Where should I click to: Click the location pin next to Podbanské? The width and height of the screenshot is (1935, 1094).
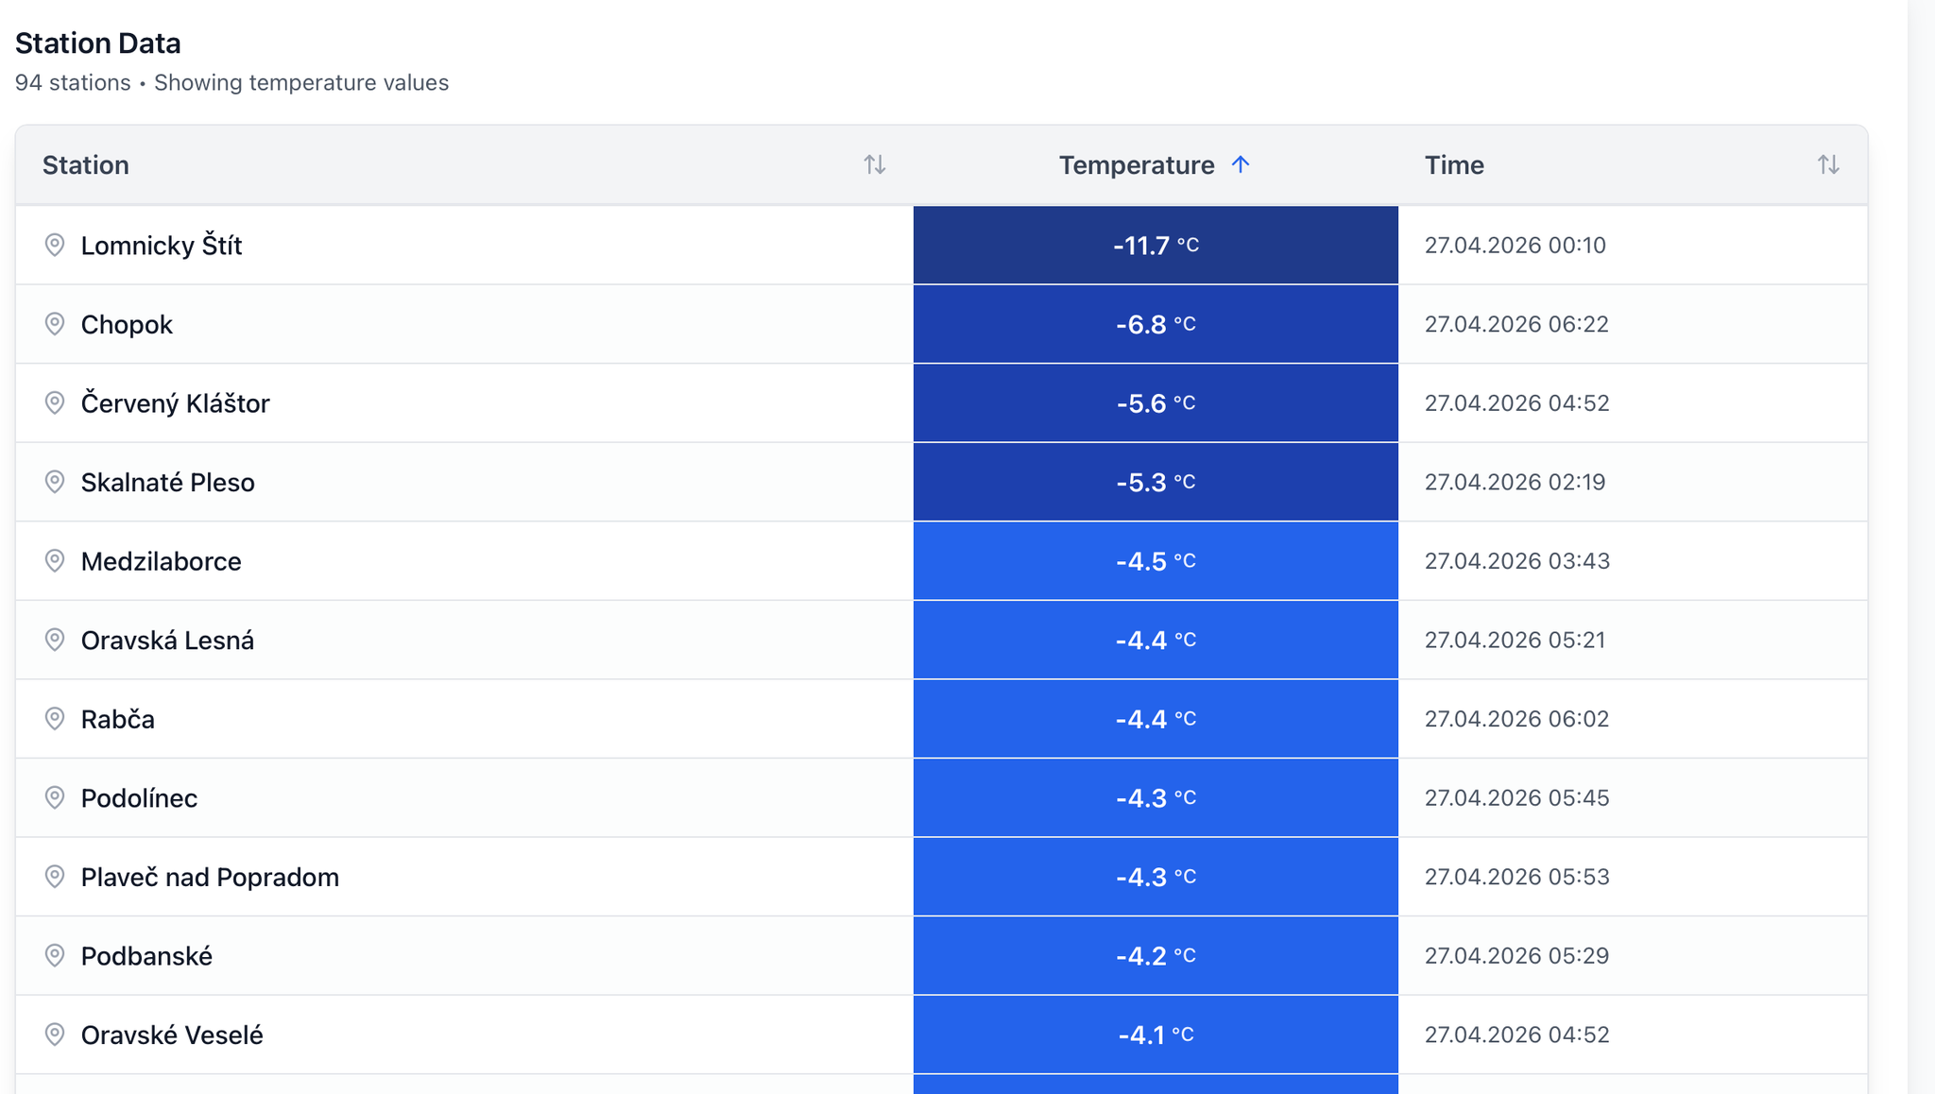(x=55, y=956)
